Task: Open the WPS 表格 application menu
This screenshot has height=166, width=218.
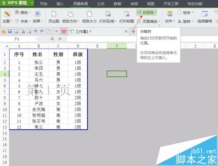Action: [17, 3]
